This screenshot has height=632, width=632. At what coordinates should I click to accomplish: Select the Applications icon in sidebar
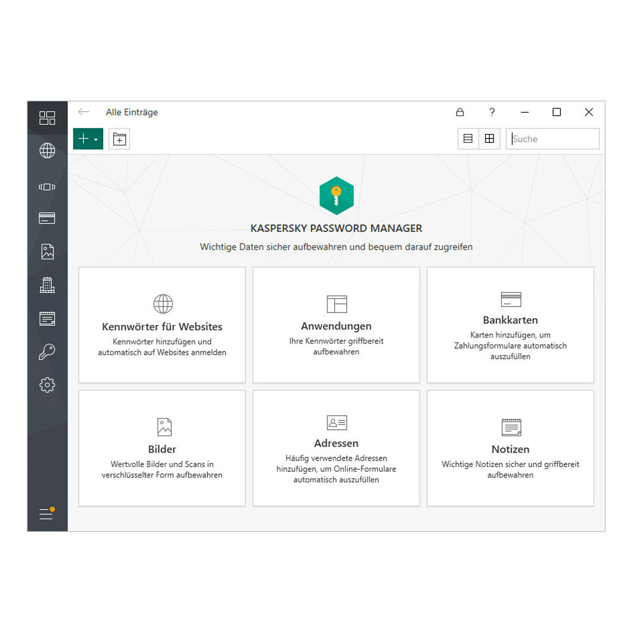point(47,187)
